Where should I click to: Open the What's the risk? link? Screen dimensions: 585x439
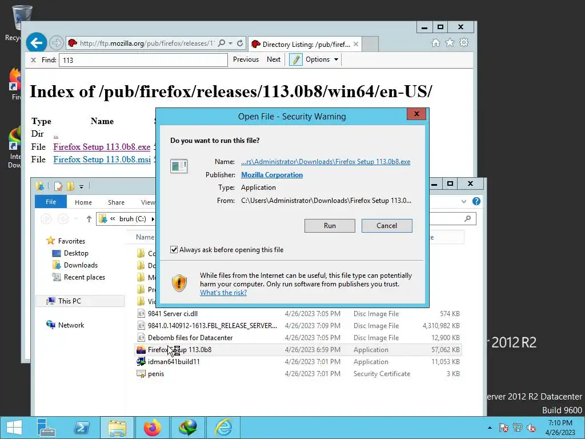[223, 293]
